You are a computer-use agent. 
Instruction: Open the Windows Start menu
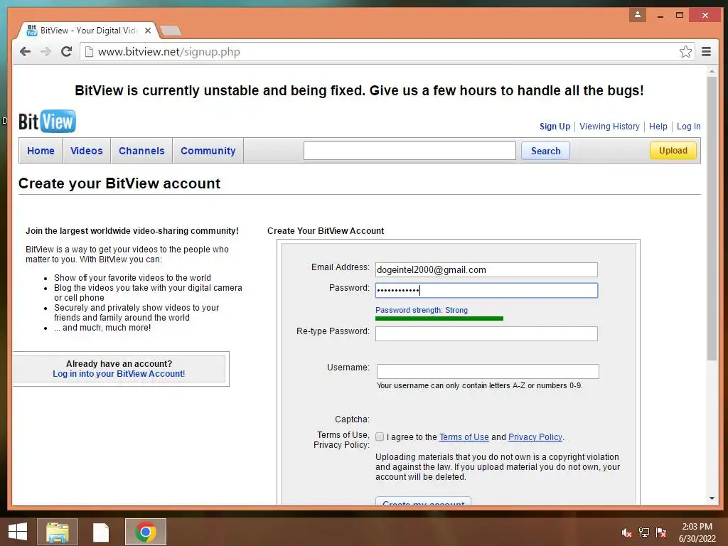tap(17, 532)
